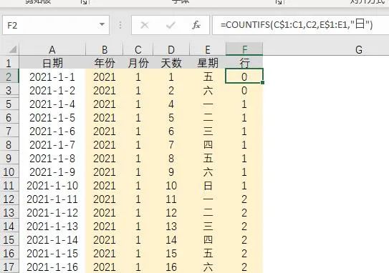Select column F header
The image size is (389, 273).
pos(244,49)
